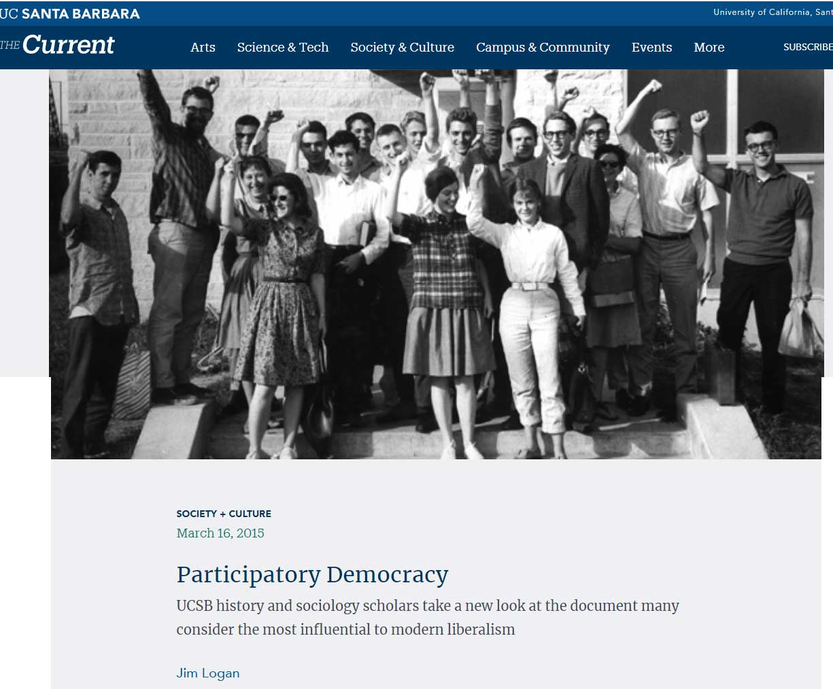Open author Jim Logan's link
Screen dimensions: 833x689
click(x=208, y=673)
